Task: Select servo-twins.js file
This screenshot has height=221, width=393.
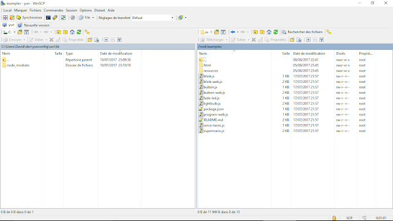Action: point(214,125)
